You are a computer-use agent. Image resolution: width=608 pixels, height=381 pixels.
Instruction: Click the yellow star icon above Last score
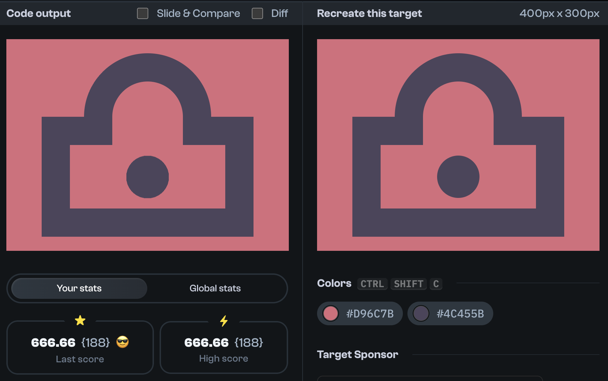pos(80,320)
